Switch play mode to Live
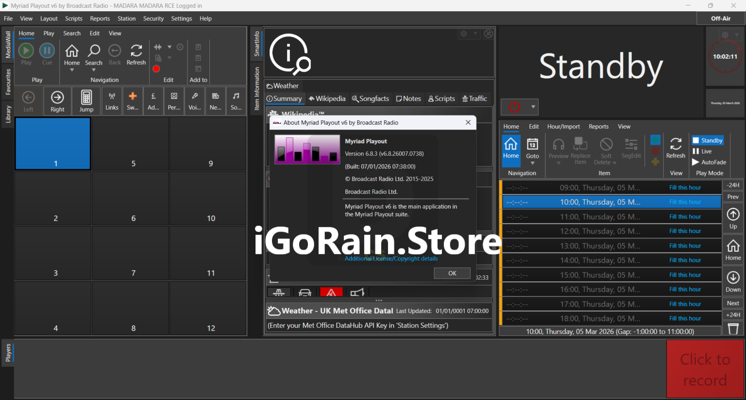Viewport: 746px width, 400px height. 702,151
